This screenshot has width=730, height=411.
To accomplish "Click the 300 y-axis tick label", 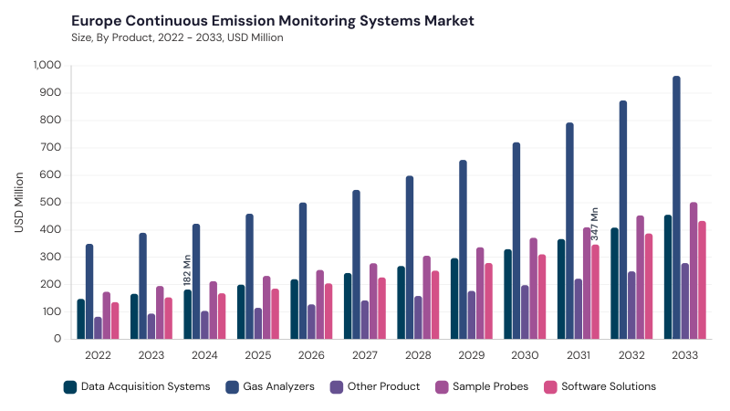I will tap(51, 257).
